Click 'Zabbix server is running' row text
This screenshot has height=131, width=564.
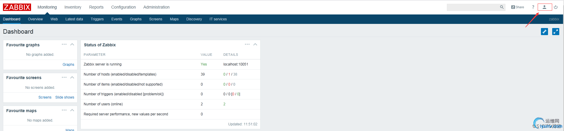103,64
